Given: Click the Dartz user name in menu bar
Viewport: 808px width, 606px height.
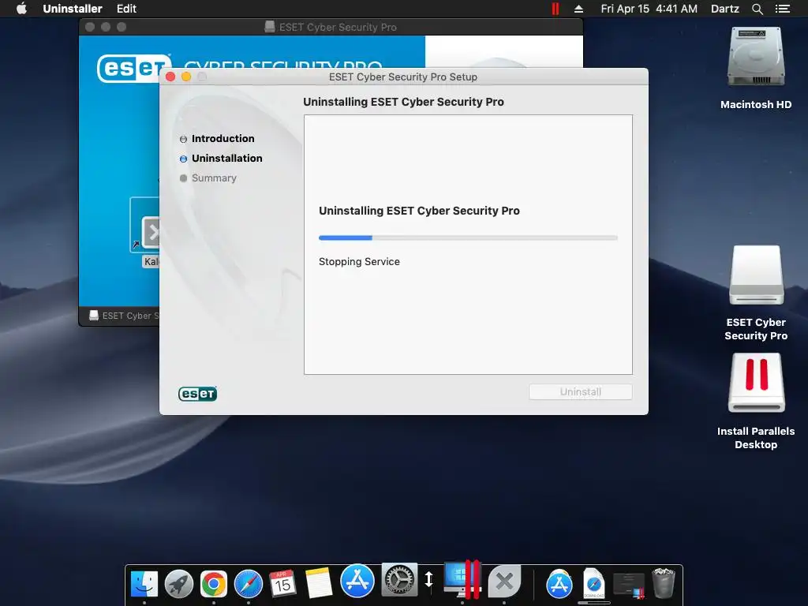Looking at the screenshot, I should (x=724, y=9).
